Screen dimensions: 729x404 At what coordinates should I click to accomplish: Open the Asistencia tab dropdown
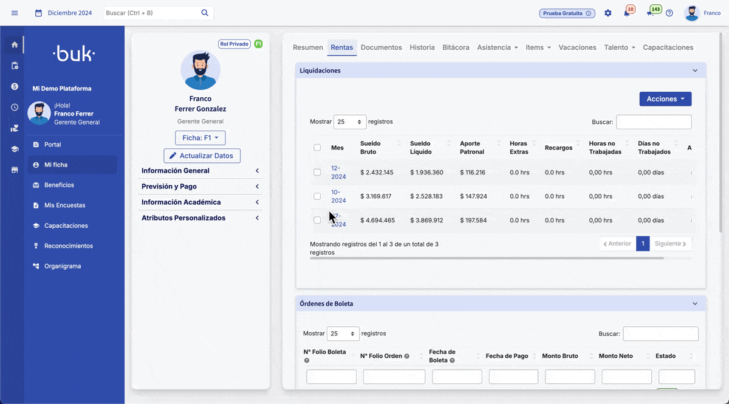(x=498, y=47)
